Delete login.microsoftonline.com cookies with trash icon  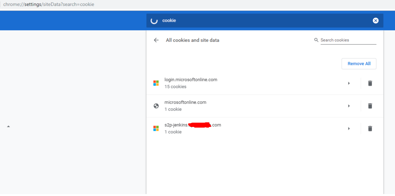[x=370, y=83]
